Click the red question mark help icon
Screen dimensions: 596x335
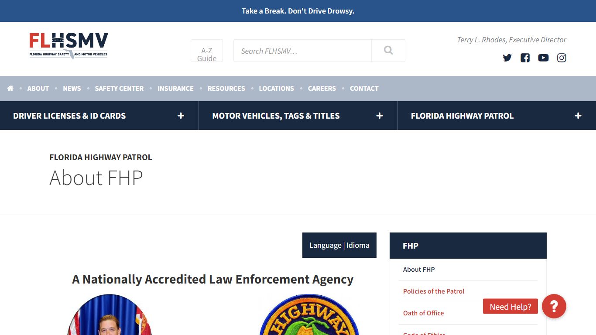554,306
